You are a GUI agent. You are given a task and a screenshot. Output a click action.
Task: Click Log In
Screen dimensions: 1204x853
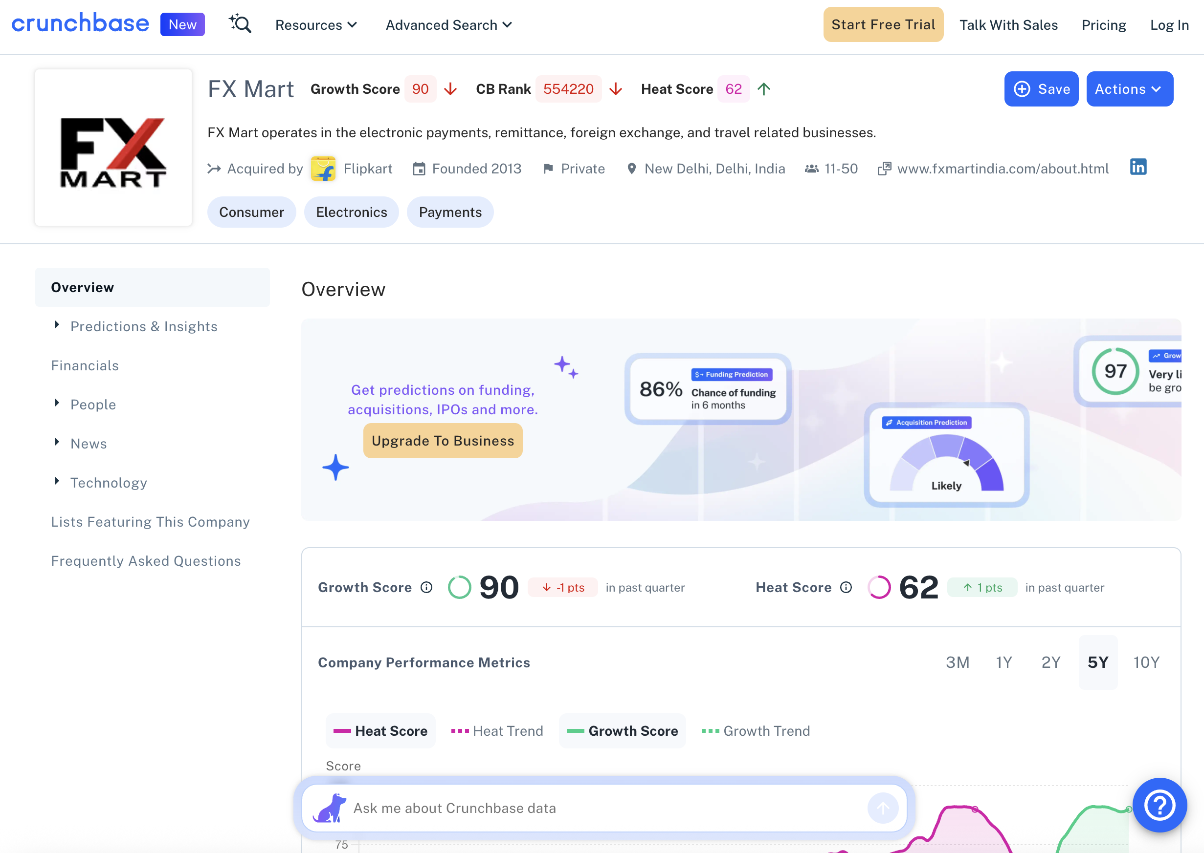point(1169,25)
